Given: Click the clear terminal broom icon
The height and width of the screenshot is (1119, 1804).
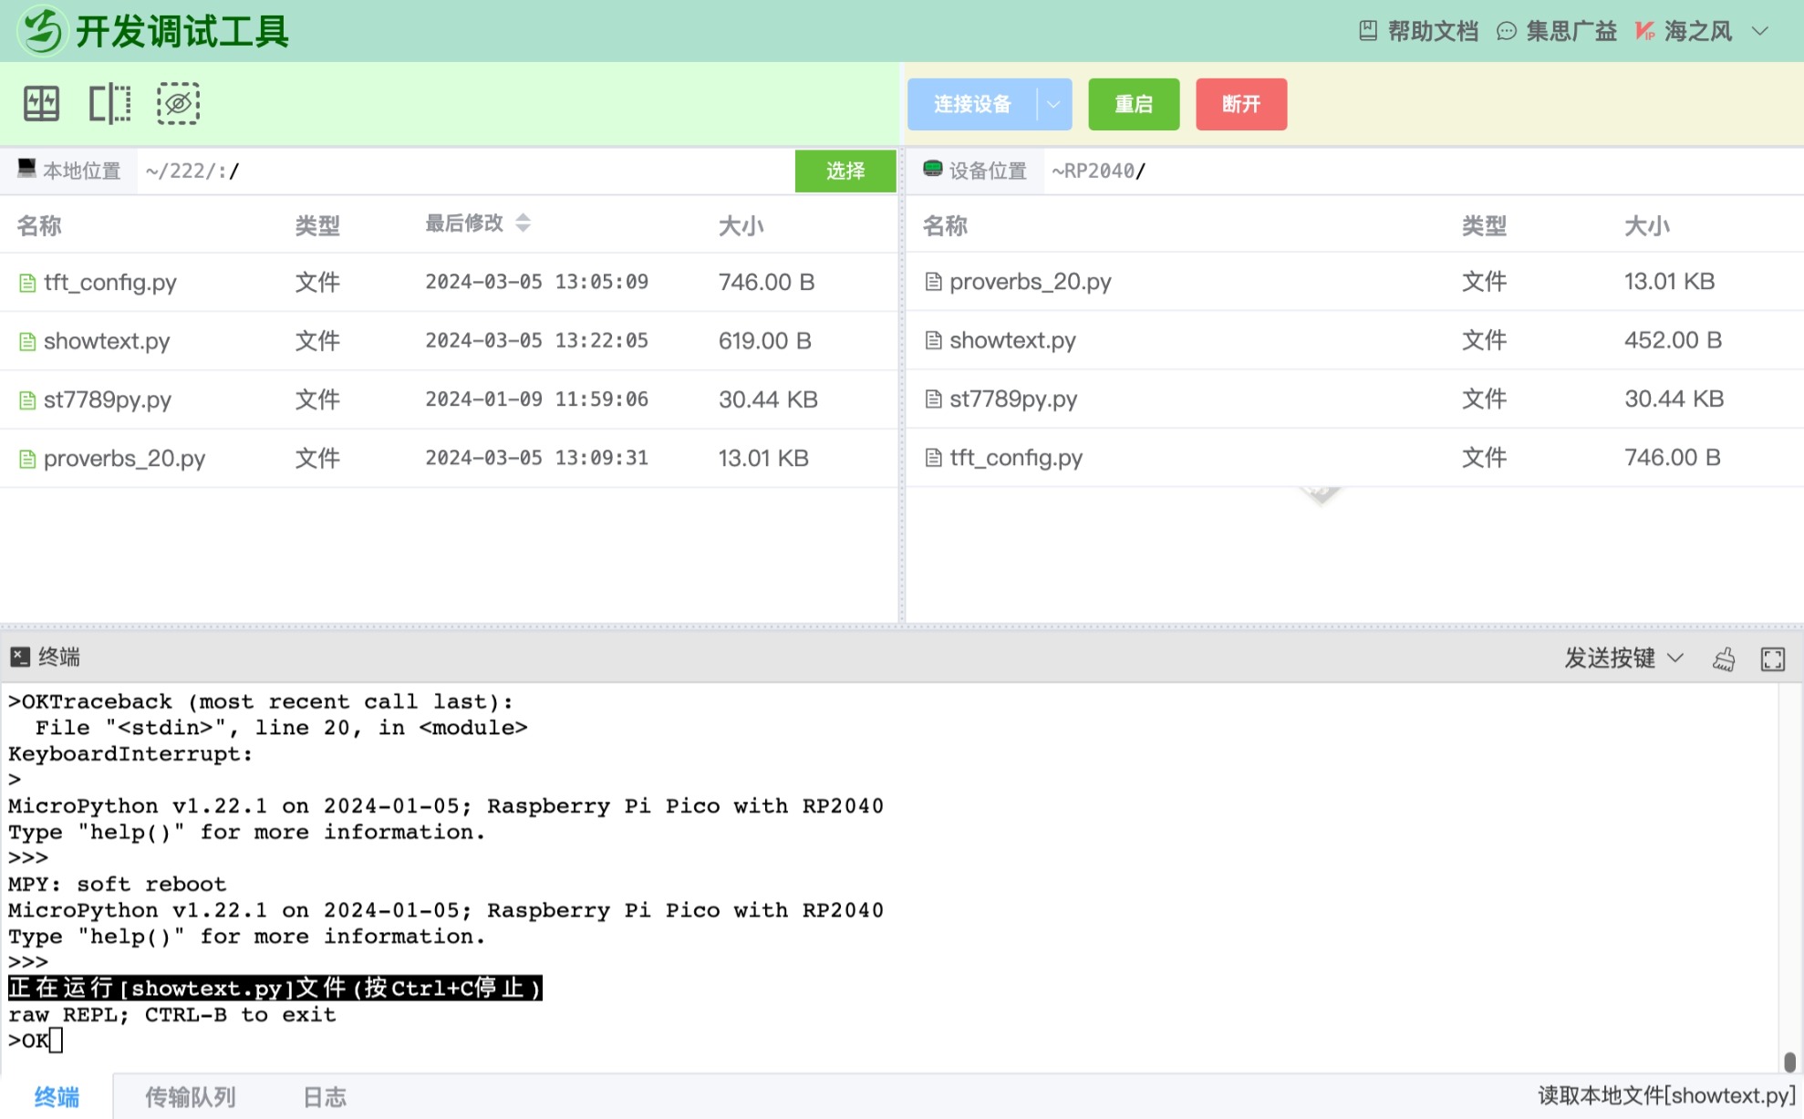Looking at the screenshot, I should [1724, 658].
